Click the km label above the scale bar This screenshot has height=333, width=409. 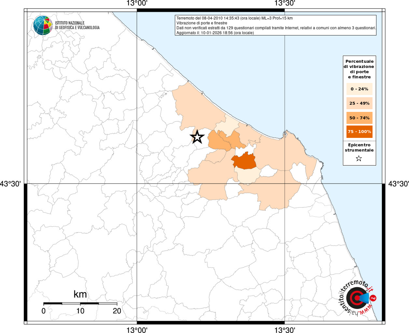[80, 294]
